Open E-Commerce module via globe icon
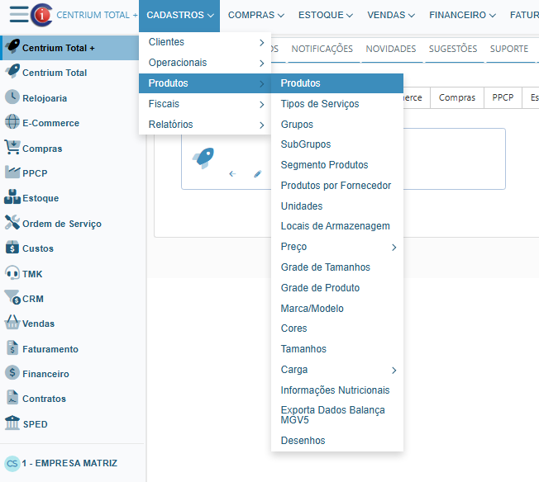This screenshot has width=539, height=482. tap(12, 123)
